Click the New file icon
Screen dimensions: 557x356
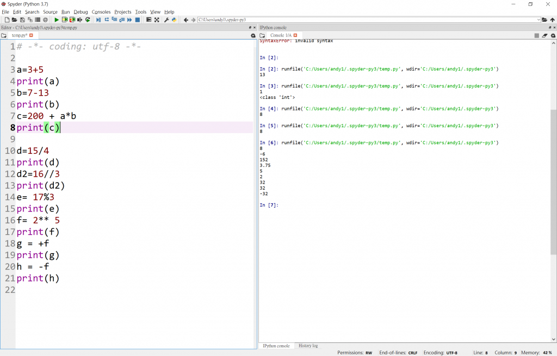click(7, 20)
